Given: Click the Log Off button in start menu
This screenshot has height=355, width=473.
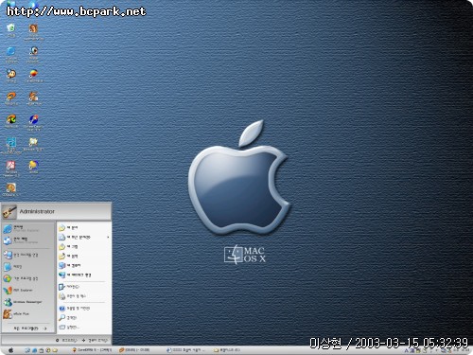Looking at the screenshot, I should (66, 340).
